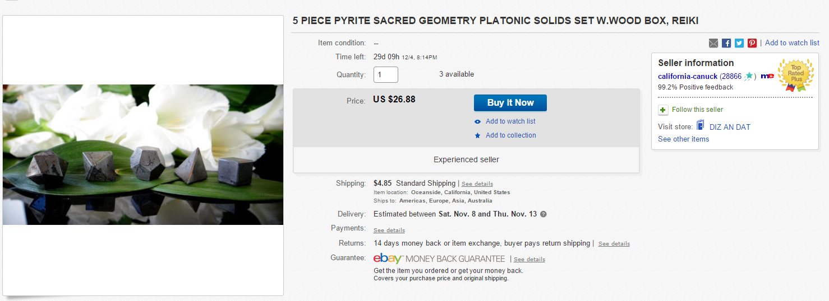This screenshot has width=829, height=301.
Task: Click the teal feedback star icon
Action: (749, 76)
